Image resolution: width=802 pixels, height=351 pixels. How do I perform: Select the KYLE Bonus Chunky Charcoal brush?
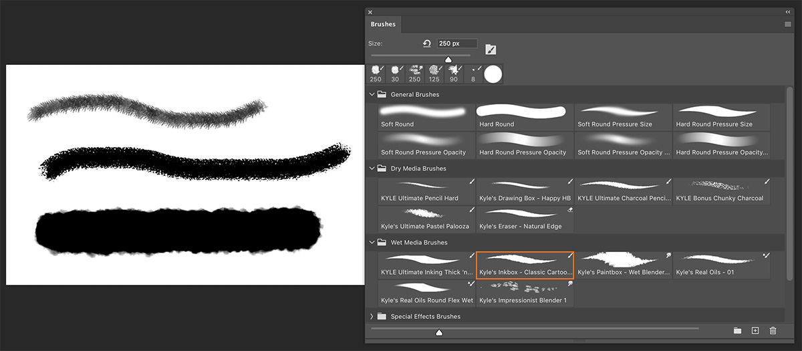(721, 191)
